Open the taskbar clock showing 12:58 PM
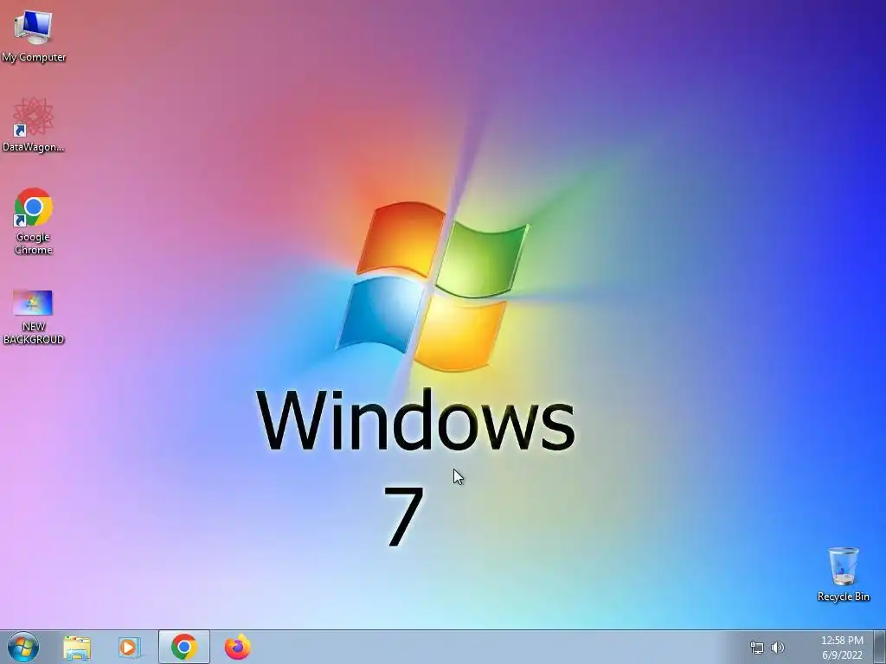This screenshot has width=886, height=664. [842, 648]
